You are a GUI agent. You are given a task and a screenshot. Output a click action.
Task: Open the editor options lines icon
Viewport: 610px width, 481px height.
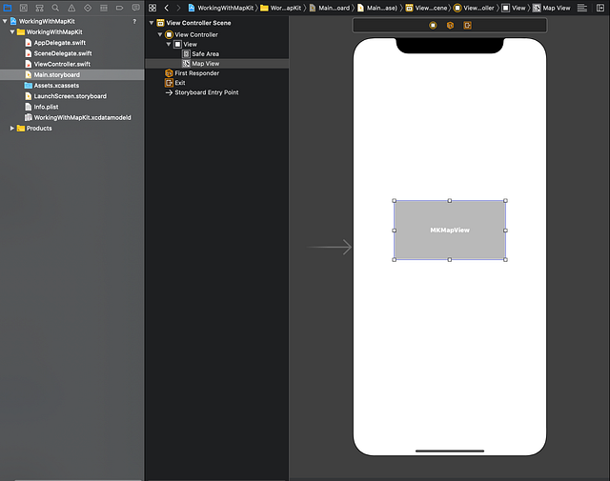582,8
